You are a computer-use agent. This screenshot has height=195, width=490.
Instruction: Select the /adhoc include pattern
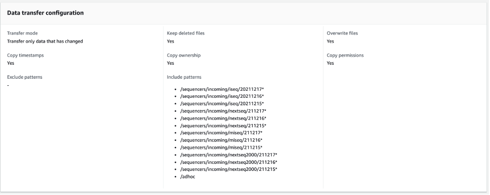188,177
